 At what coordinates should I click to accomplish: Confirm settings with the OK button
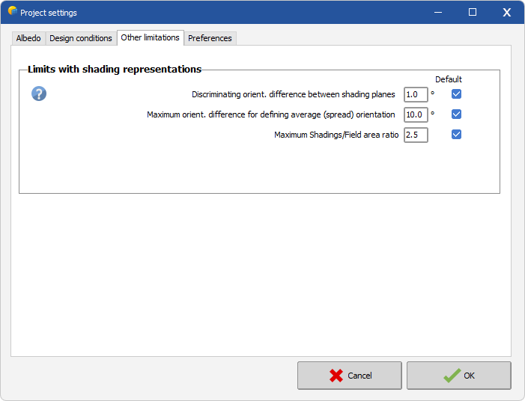tap(459, 376)
